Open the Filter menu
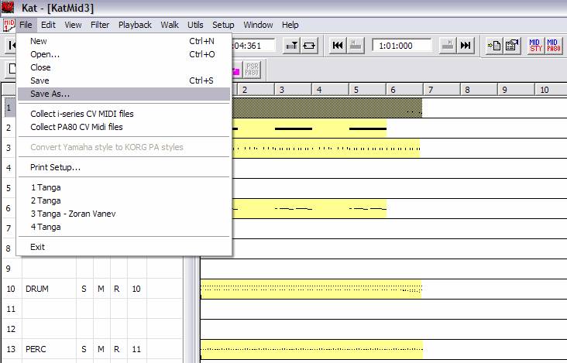 pyautogui.click(x=100, y=25)
